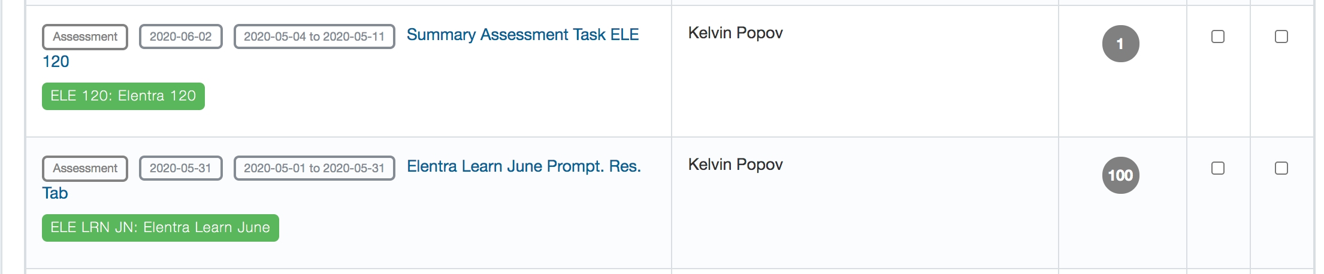Click the green ELE 120: Elentra 120 tag

pos(123,96)
